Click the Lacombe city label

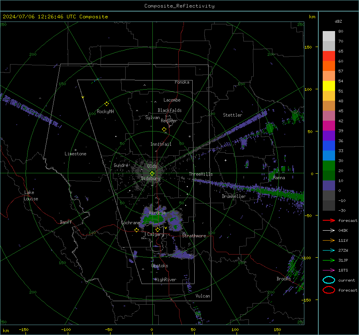[172, 100]
